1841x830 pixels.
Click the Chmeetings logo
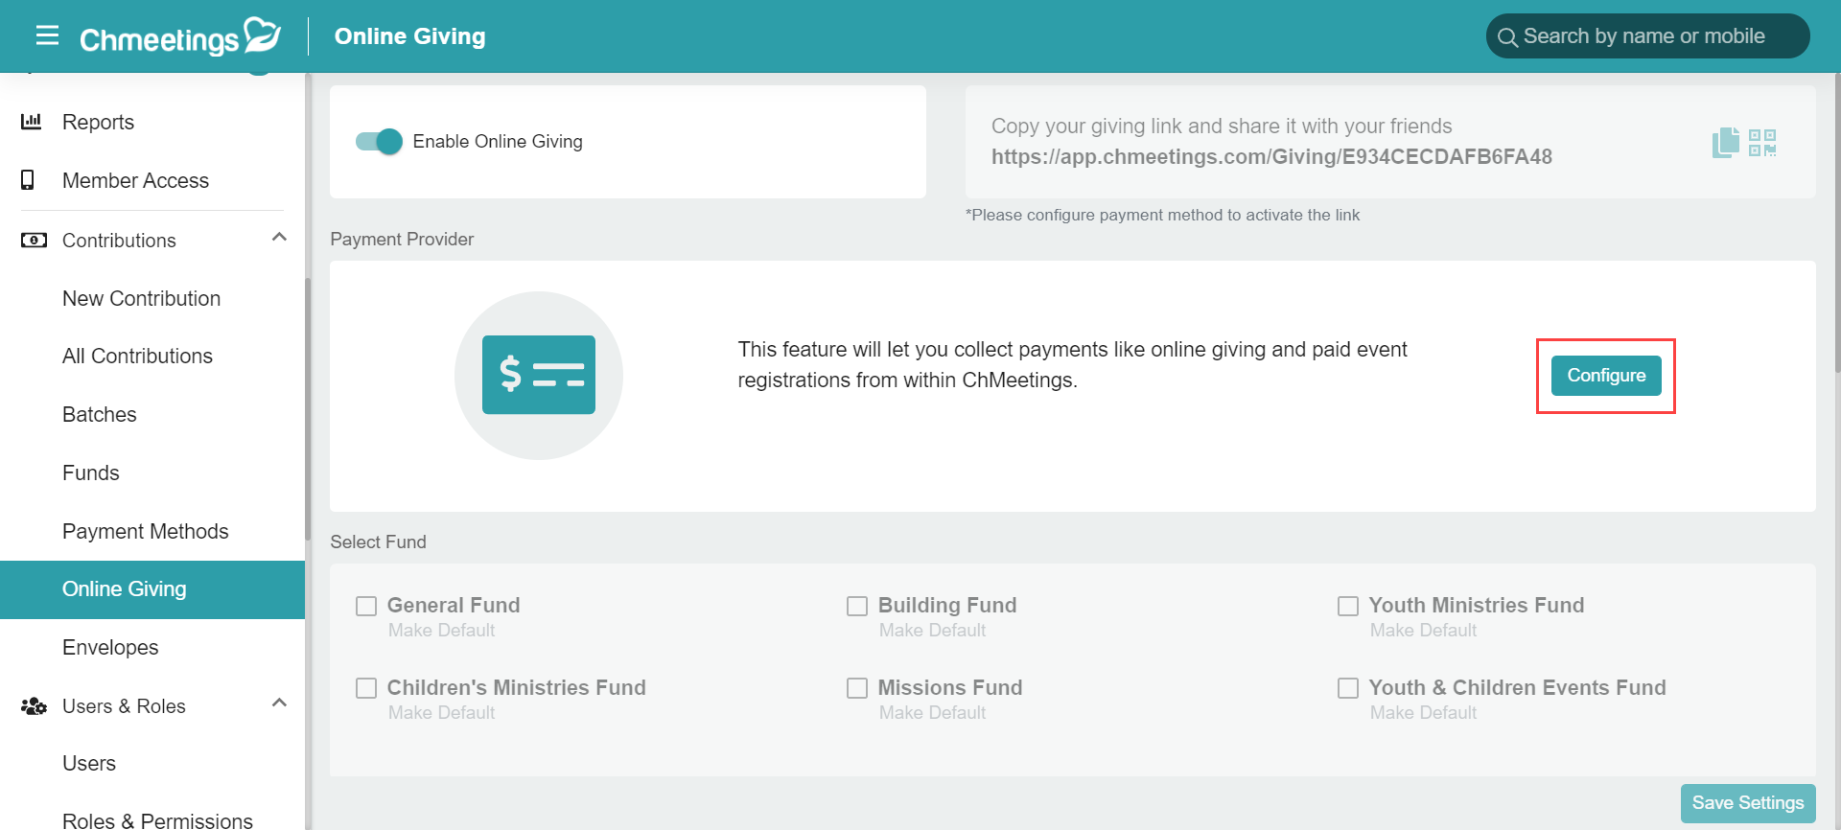pos(180,36)
